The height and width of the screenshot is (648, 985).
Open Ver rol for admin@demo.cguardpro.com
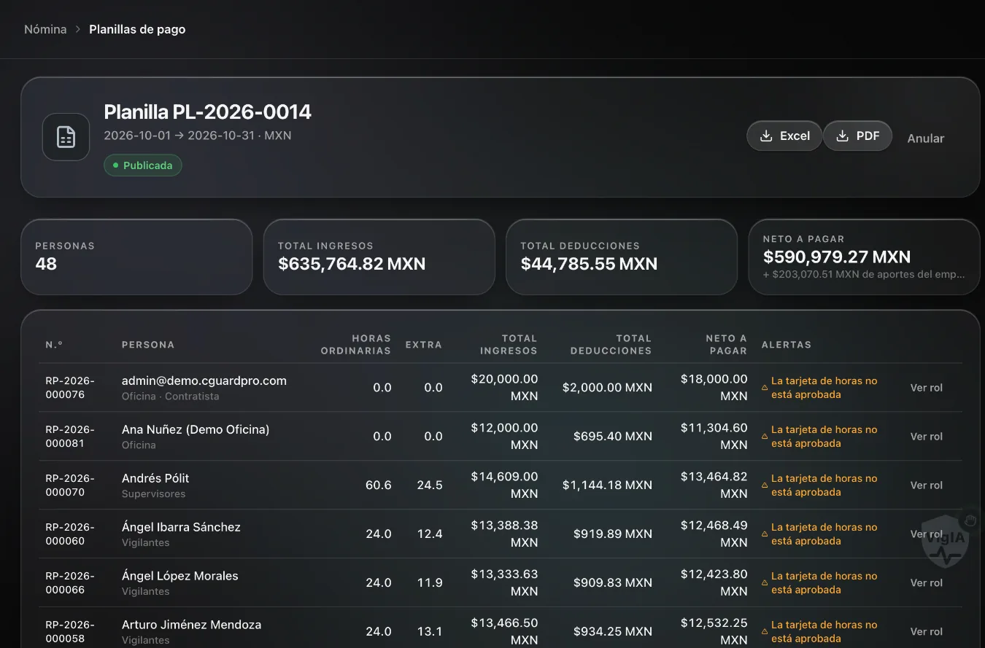(927, 388)
